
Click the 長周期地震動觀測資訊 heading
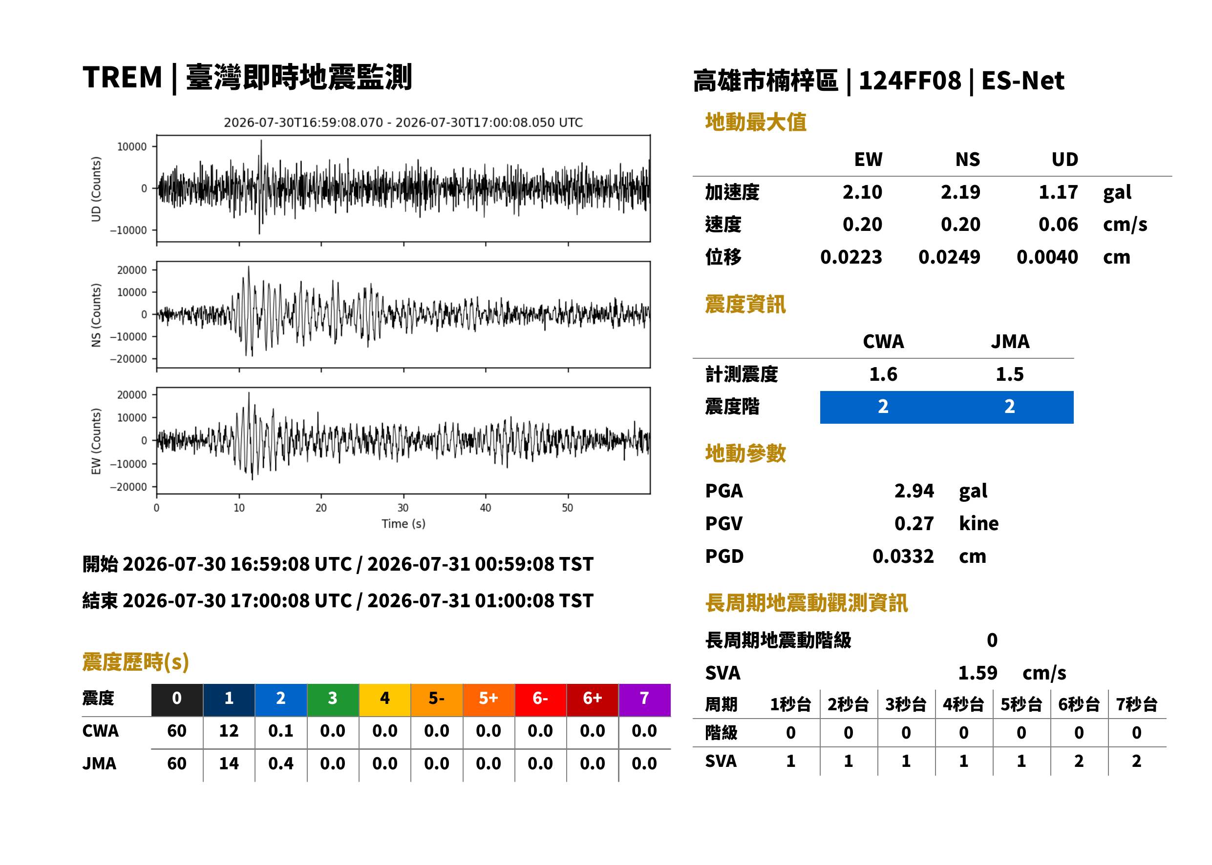[806, 602]
